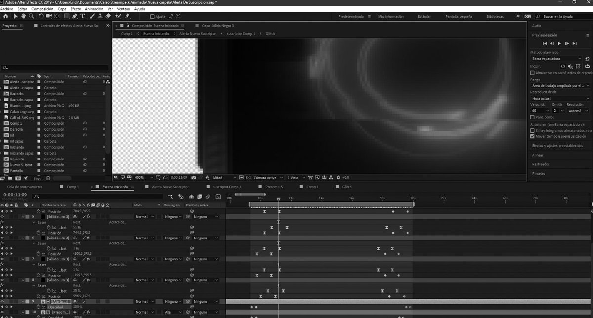Select the Clone Stamp tool
The image size is (593, 318).
click(x=100, y=16)
